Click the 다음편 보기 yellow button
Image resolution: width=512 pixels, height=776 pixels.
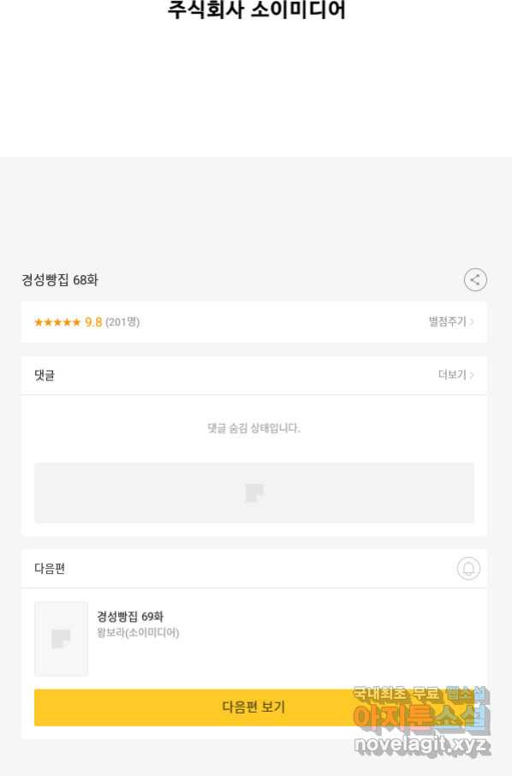[253, 707]
